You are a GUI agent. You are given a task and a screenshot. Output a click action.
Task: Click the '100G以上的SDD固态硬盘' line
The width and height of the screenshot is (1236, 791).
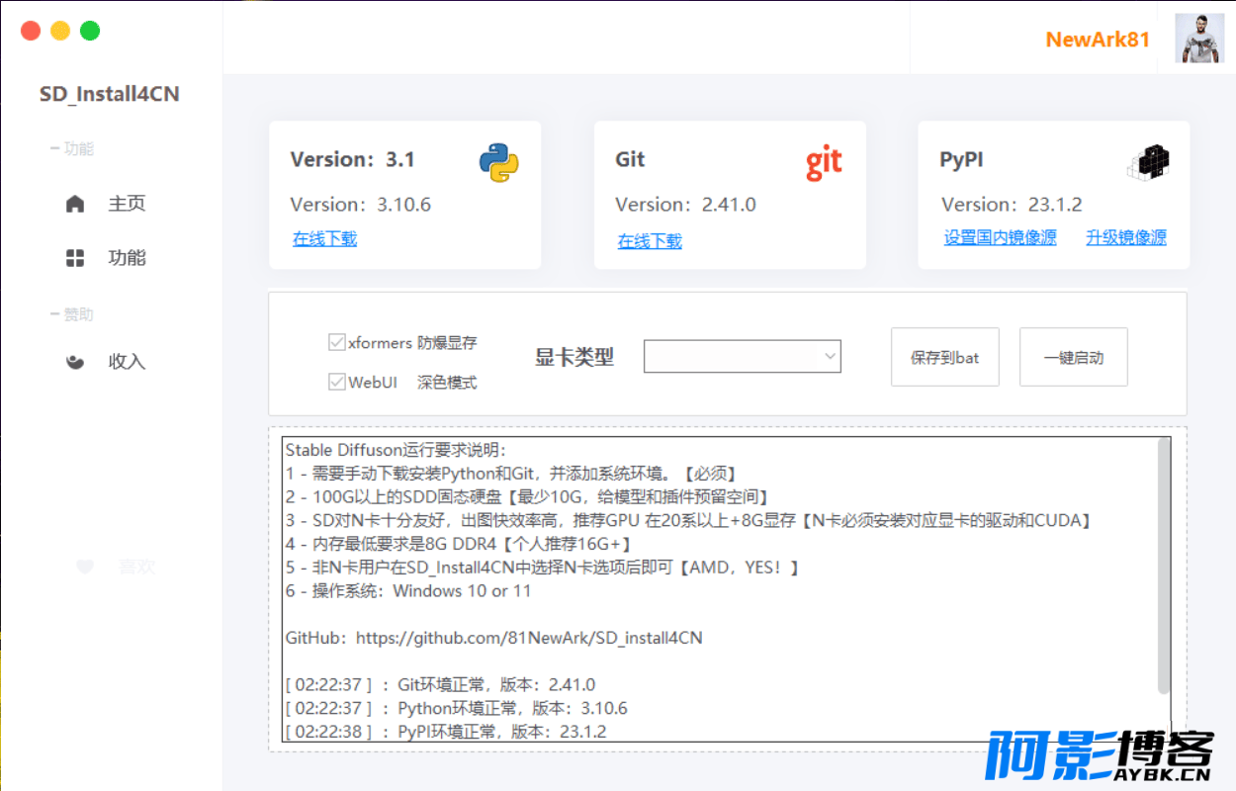(x=527, y=496)
